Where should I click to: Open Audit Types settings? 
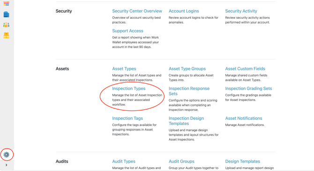pos(124,161)
